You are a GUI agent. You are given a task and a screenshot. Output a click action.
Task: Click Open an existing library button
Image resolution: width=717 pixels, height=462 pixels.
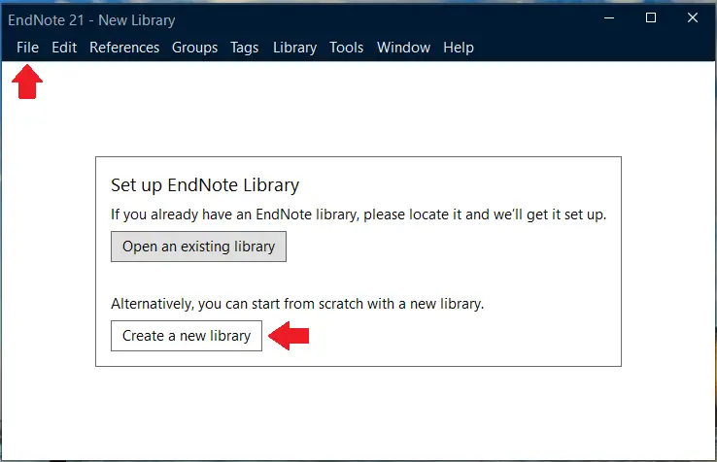[198, 247]
